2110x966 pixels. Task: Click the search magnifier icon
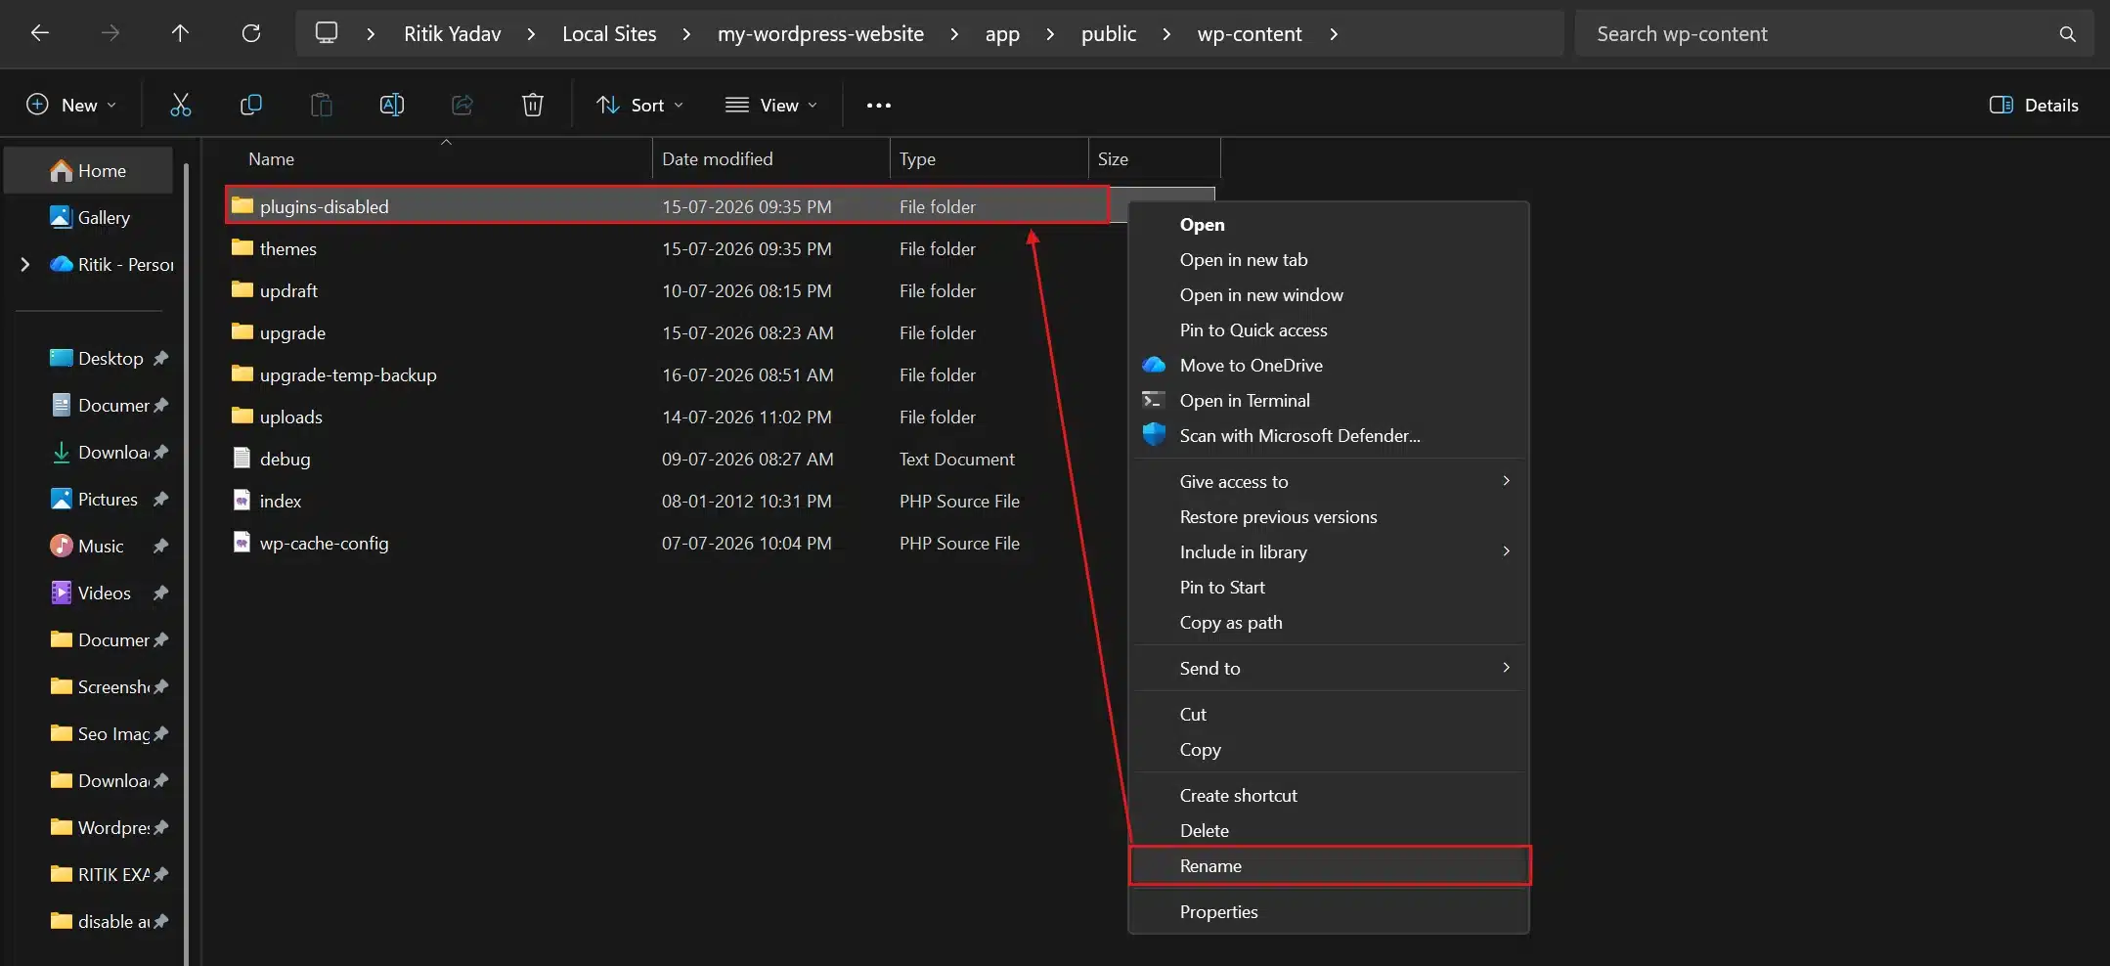[2067, 34]
